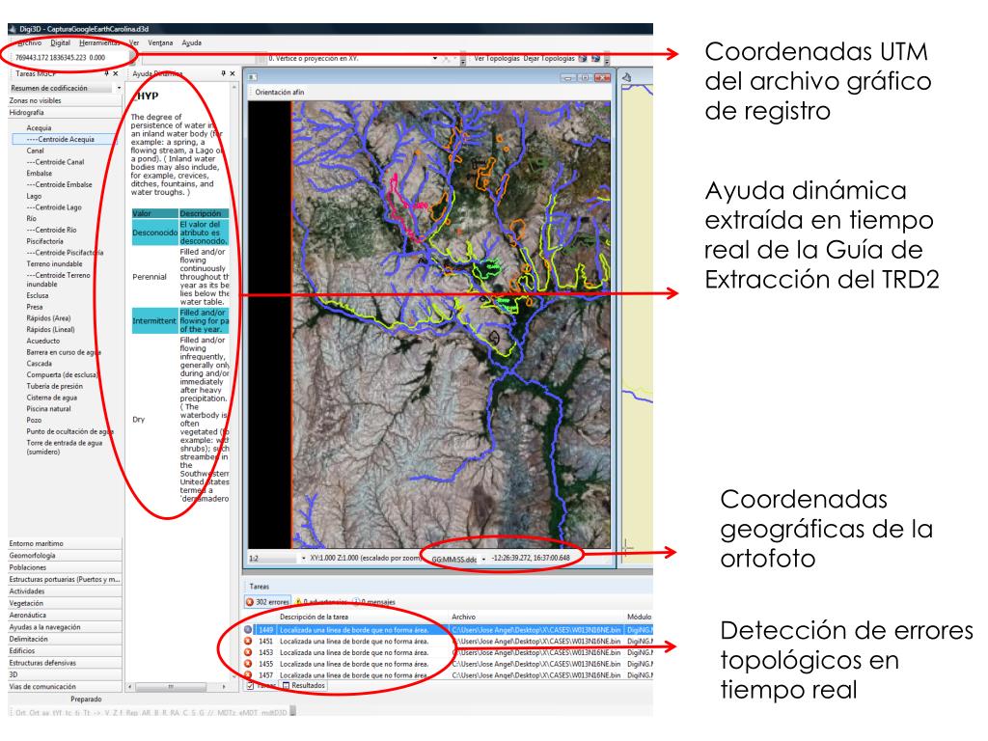
Task: Select the Intermittent value row in help table
Action: tap(180, 320)
